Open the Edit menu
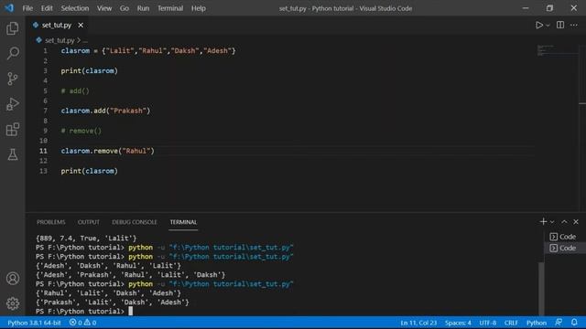This screenshot has height=329, width=586. click(47, 8)
